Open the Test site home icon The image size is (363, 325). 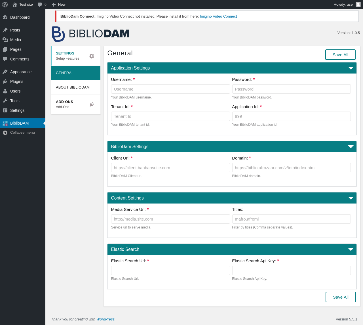click(x=15, y=5)
